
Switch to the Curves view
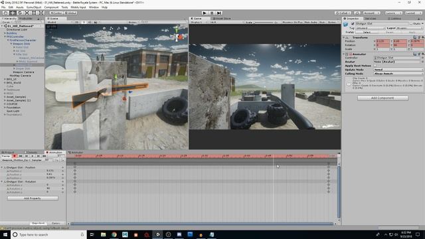56,223
